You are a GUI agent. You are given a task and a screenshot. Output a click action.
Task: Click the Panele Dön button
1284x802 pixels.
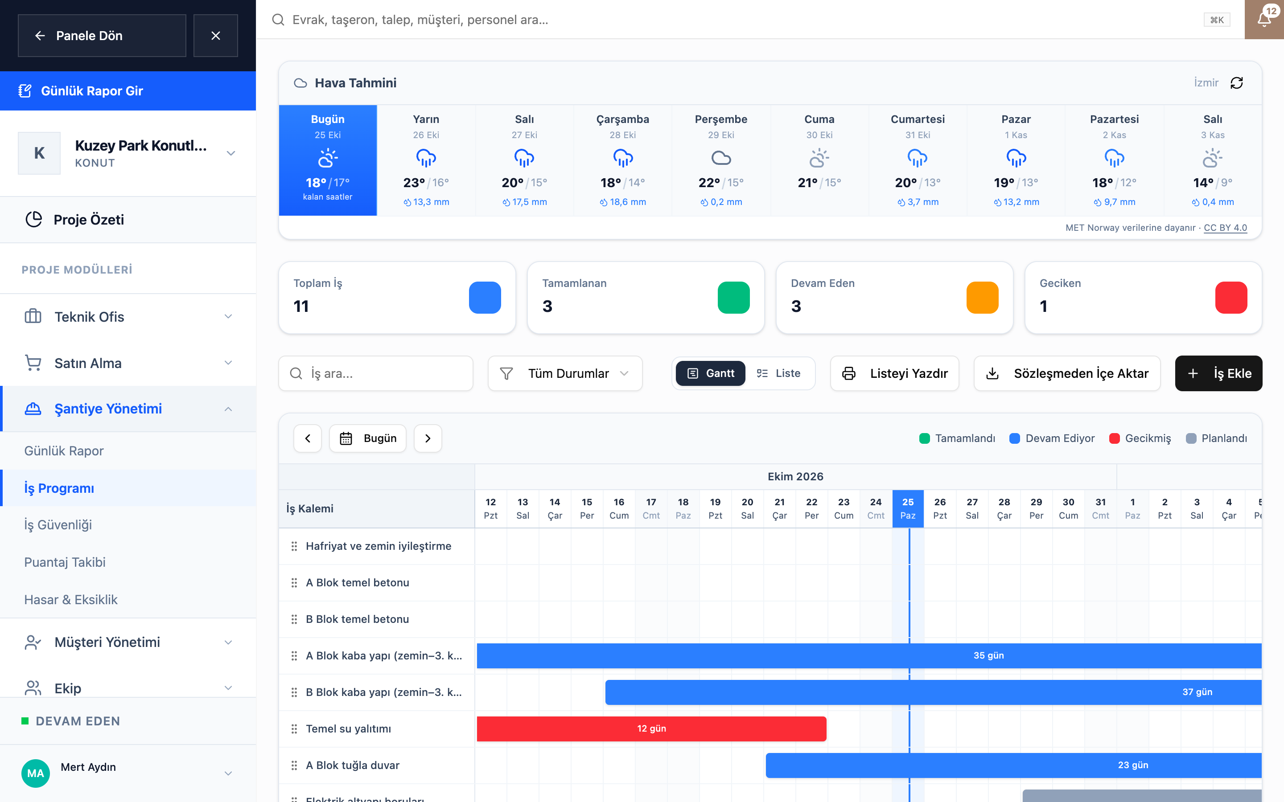pos(102,36)
